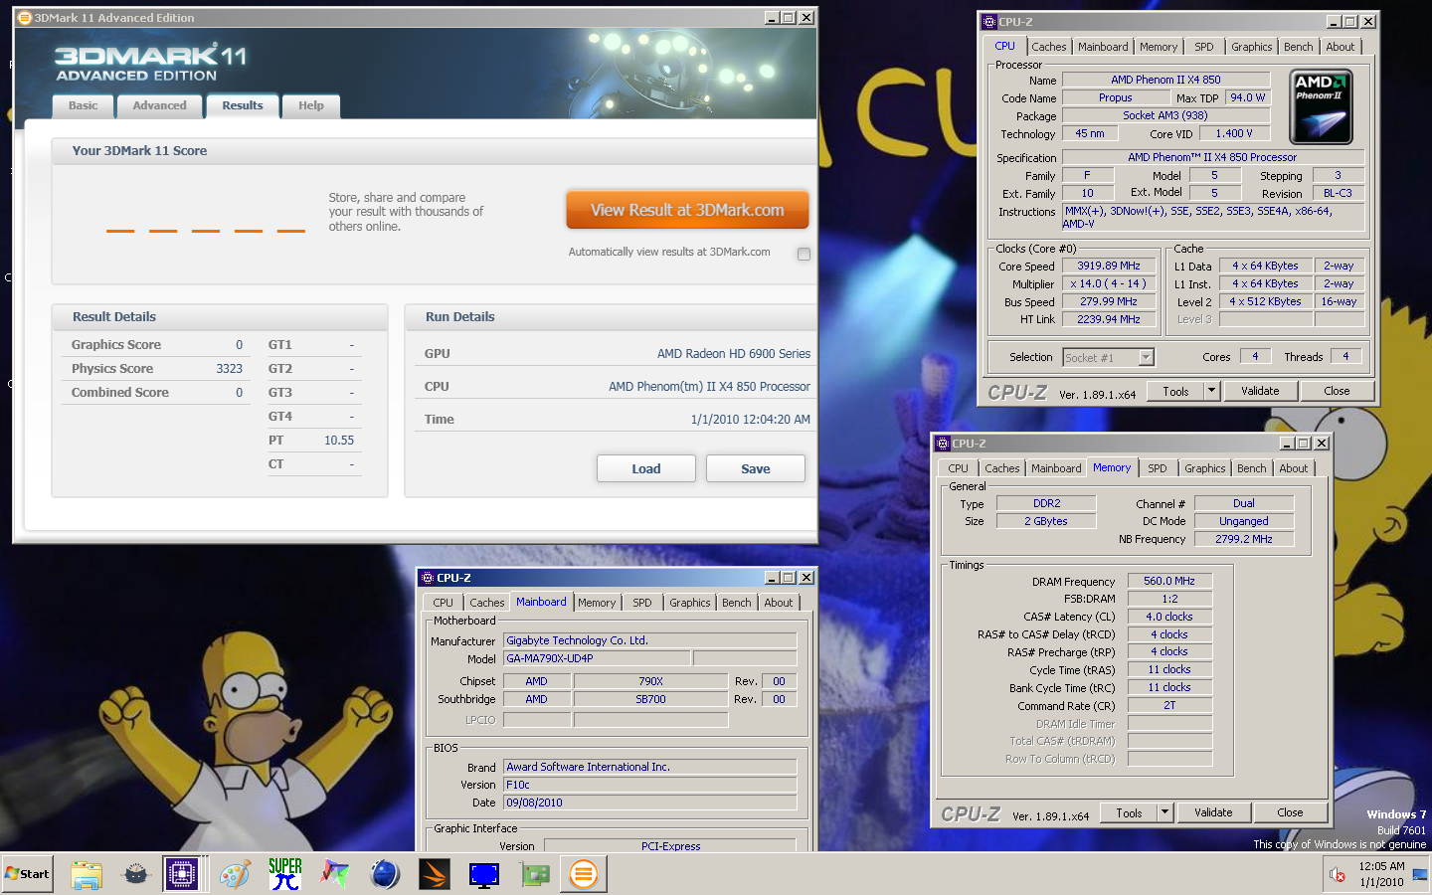The width and height of the screenshot is (1432, 895).
Task: Click the AMD Phenom II processor logo
Action: [x=1321, y=106]
